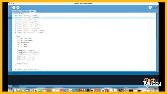Screen dimensions: 167x94
Task: Click the "private float[] _pipeBottom;" line
Action: pyautogui.click(x=28, y=26)
